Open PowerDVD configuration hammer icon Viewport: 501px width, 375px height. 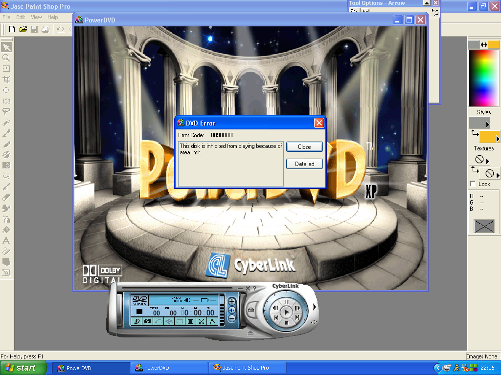point(212,321)
